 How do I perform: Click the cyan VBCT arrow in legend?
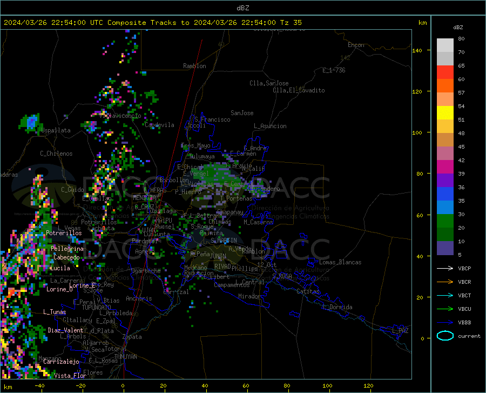[445, 295]
